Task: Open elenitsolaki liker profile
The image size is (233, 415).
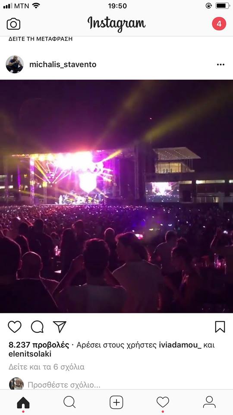Action: pos(30,354)
